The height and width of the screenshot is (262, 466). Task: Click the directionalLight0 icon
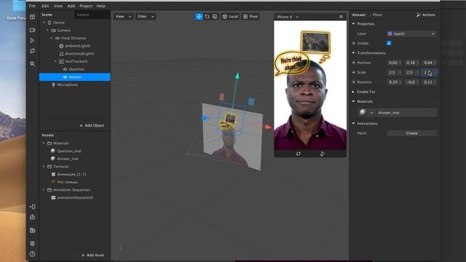click(x=61, y=54)
